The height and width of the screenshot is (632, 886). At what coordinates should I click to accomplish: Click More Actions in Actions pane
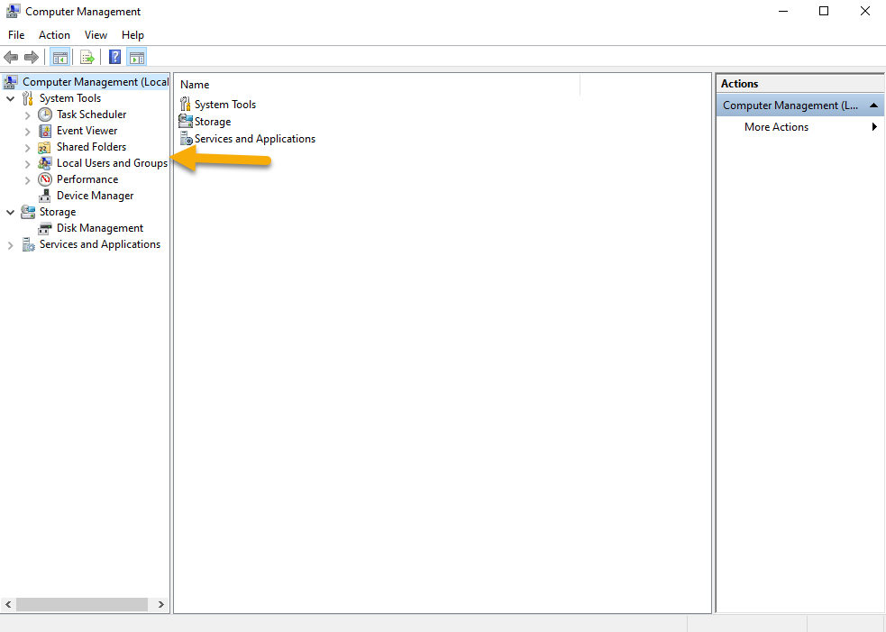(776, 127)
